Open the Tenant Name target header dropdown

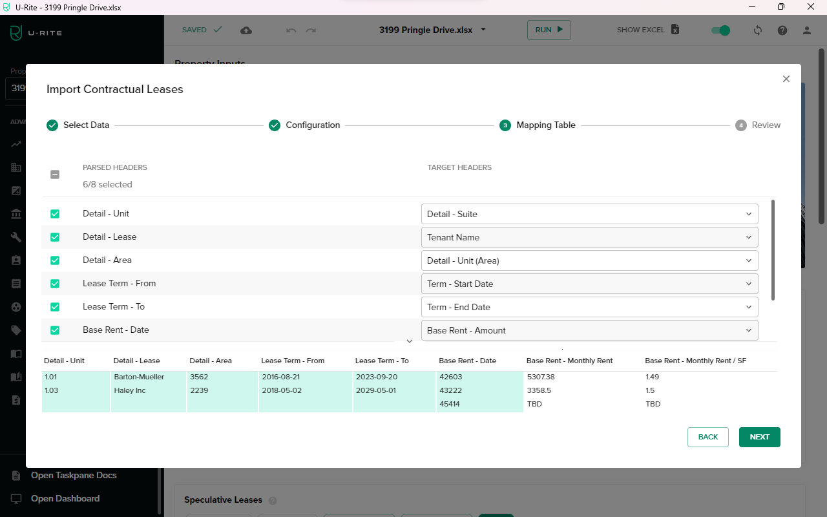(589, 237)
